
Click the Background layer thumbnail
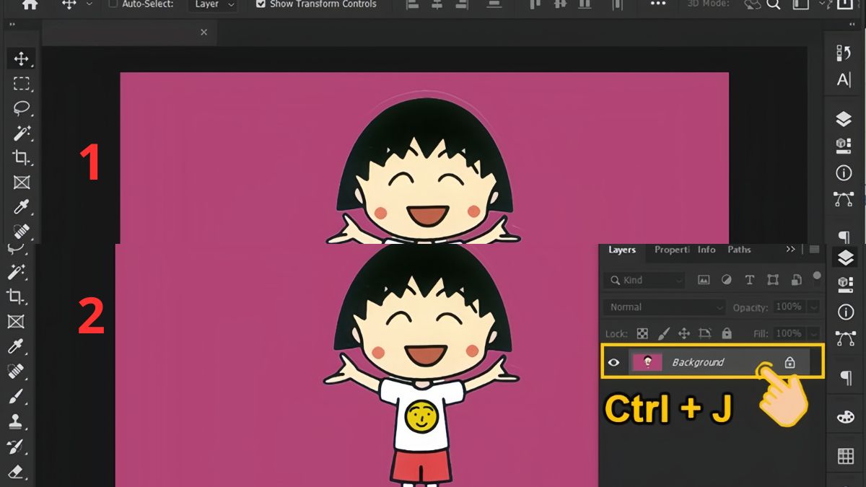[x=647, y=362]
